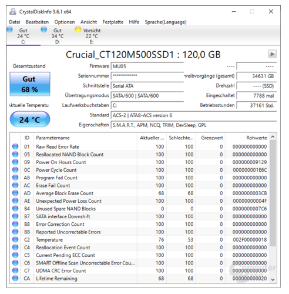Click the next disk arrow button
Viewport: 289px width, 294px height.
coord(272,54)
